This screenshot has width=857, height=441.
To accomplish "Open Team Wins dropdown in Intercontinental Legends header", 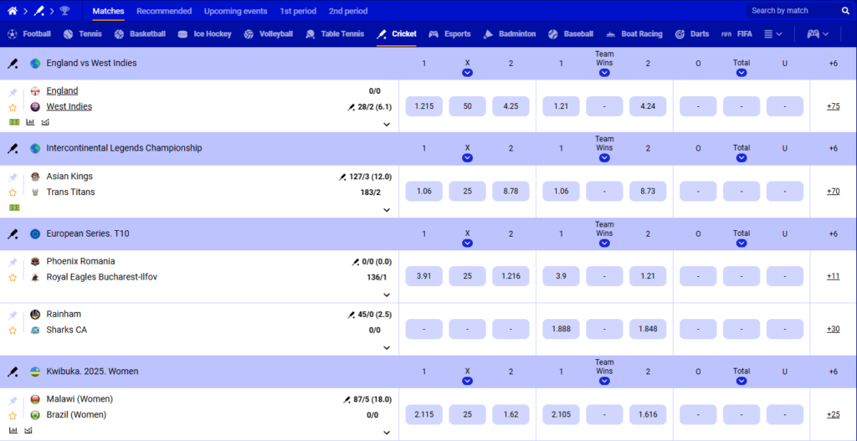I will click(604, 158).
